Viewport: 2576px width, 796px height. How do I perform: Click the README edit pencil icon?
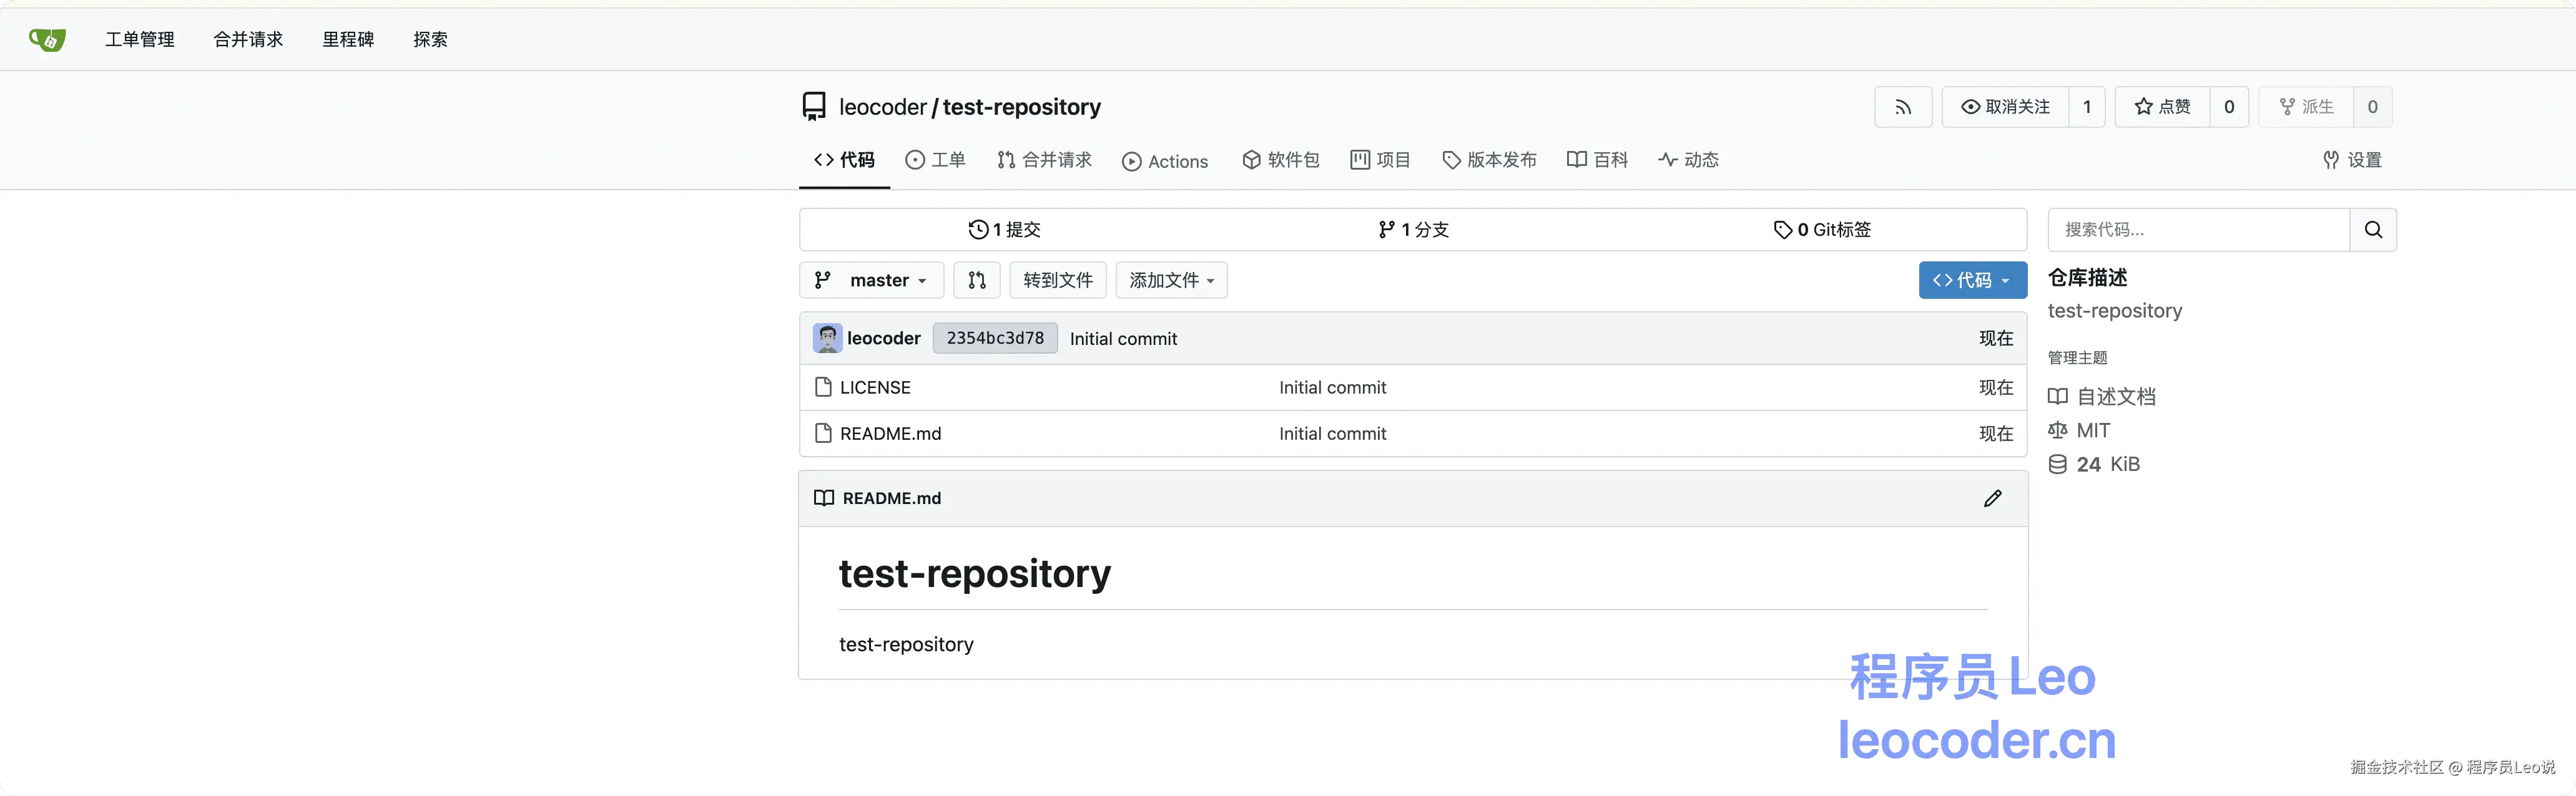pos(1992,498)
